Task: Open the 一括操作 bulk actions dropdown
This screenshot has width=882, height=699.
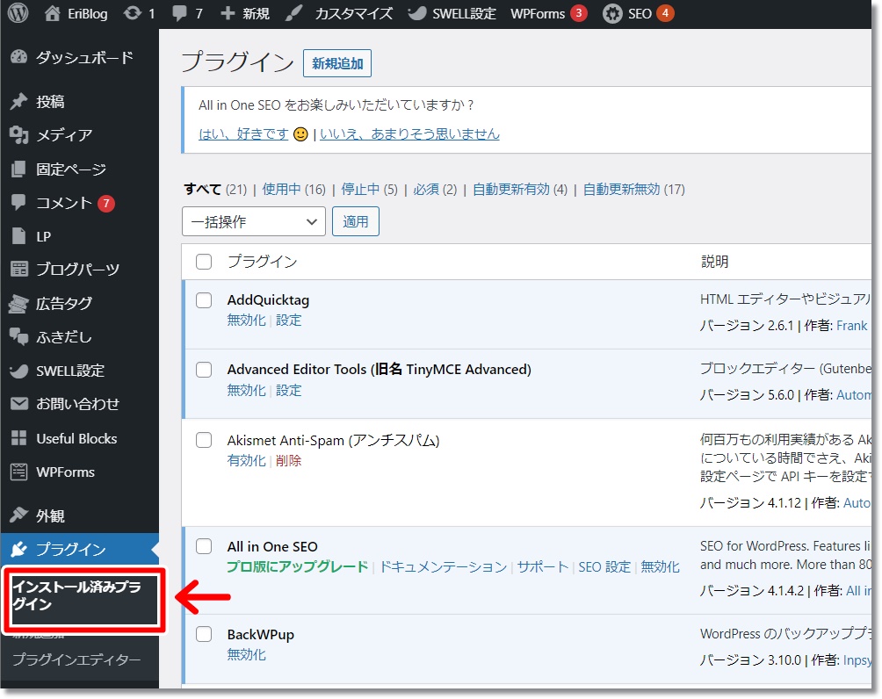Action: (x=254, y=221)
